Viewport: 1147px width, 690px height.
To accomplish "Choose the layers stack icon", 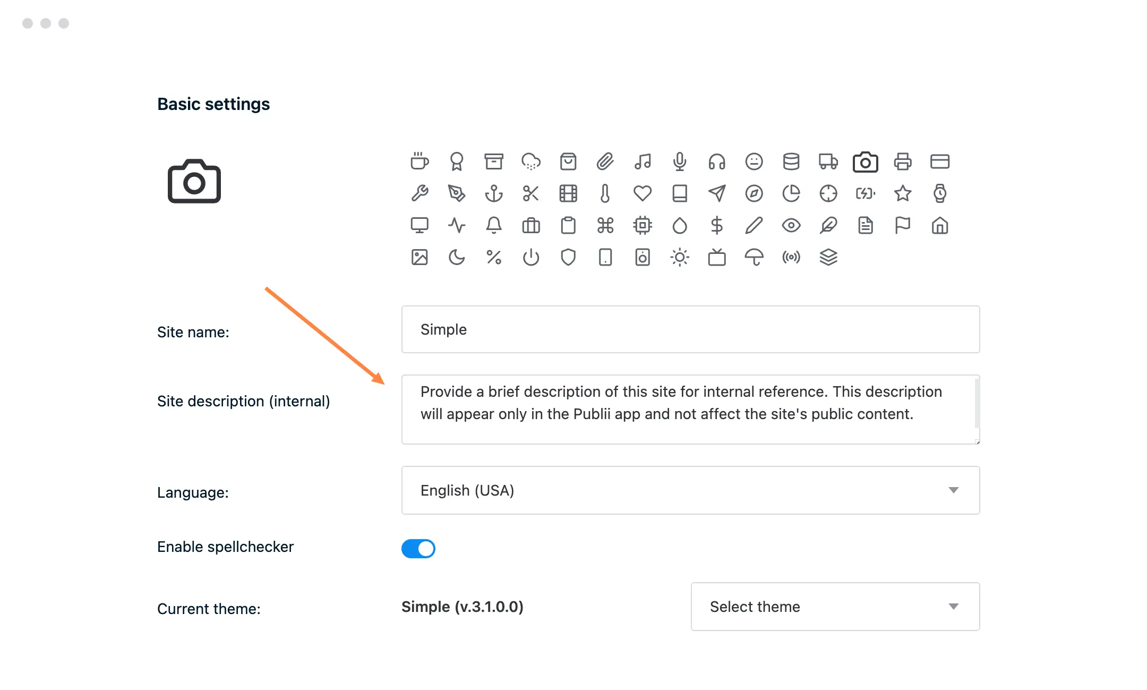I will (828, 258).
